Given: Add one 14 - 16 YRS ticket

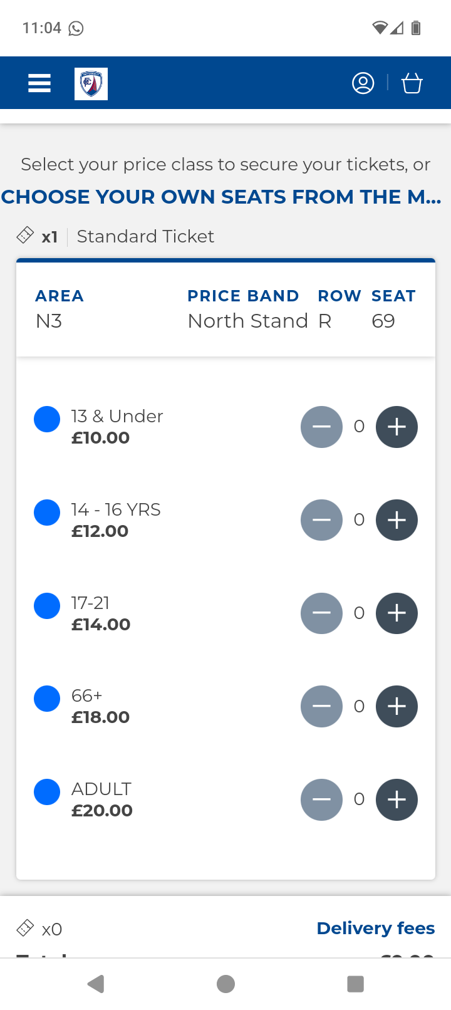Looking at the screenshot, I should pos(397,520).
